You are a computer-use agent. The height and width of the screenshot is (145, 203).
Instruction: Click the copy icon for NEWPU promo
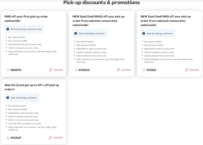point(50,70)
